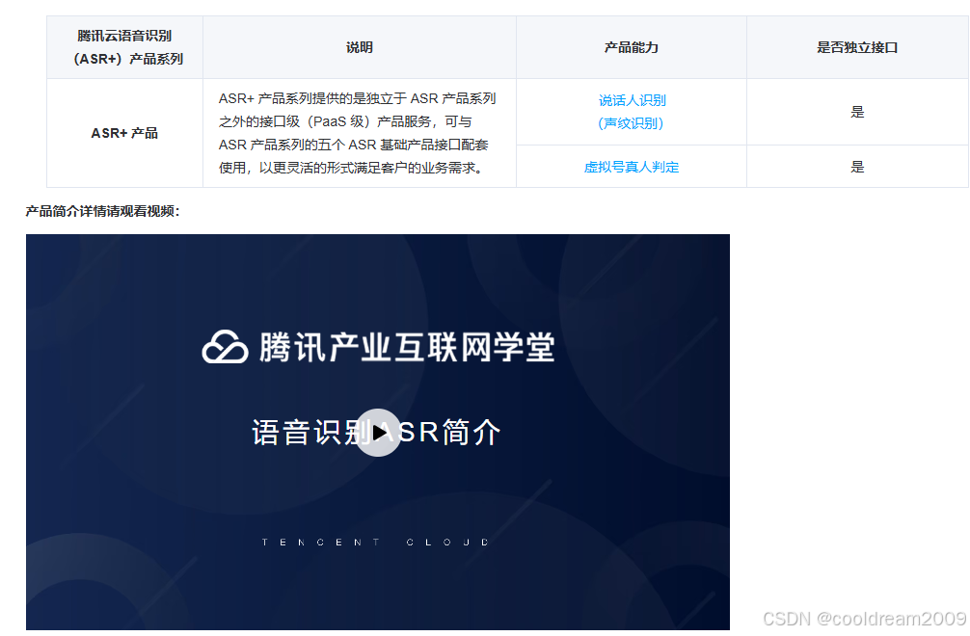
Task: Select the 腾讯云语音识别 (ASR+) 产品系列 header
Action: (125, 47)
